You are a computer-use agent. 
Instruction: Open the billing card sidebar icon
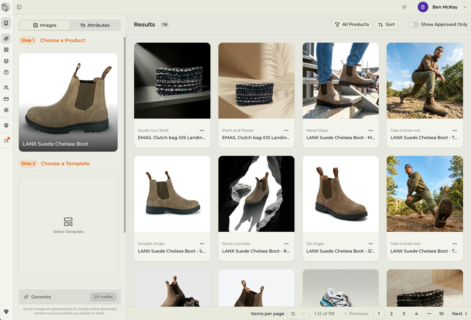pyautogui.click(x=6, y=99)
